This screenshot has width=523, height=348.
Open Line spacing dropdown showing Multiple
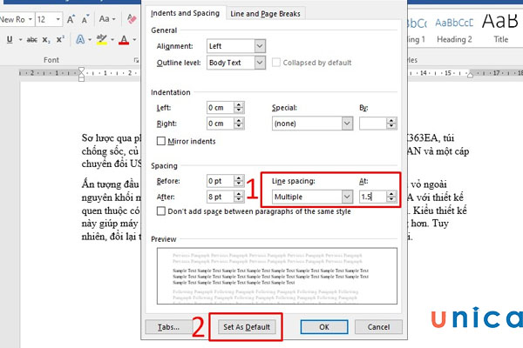click(312, 197)
